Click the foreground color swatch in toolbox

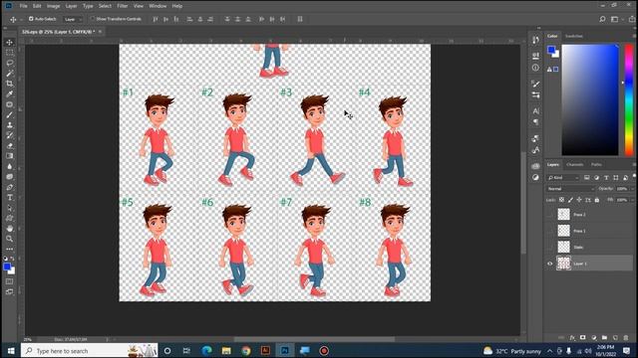pos(7,267)
